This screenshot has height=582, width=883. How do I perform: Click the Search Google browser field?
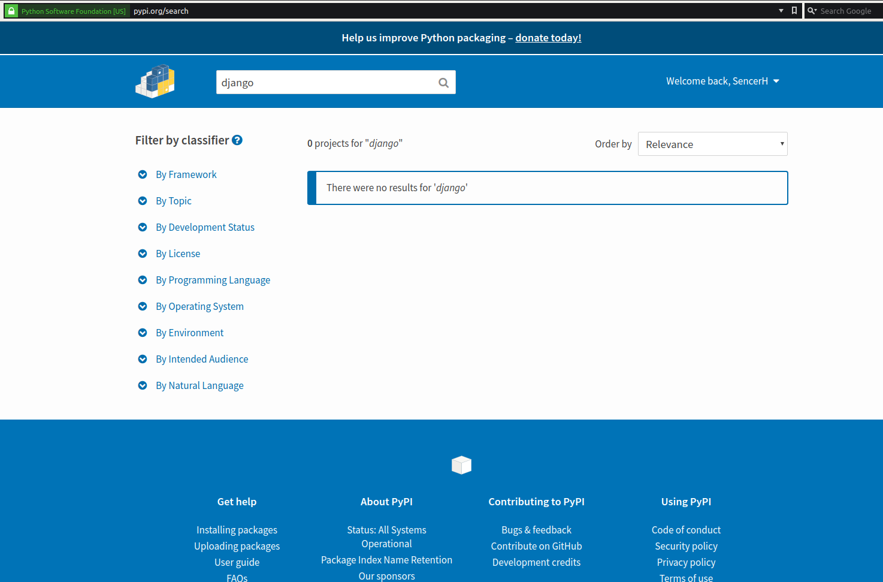pyautogui.click(x=845, y=11)
